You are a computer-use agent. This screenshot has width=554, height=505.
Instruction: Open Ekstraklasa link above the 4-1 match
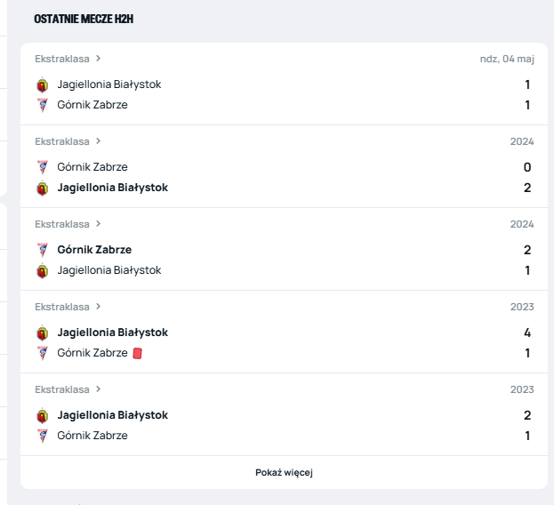coord(62,307)
